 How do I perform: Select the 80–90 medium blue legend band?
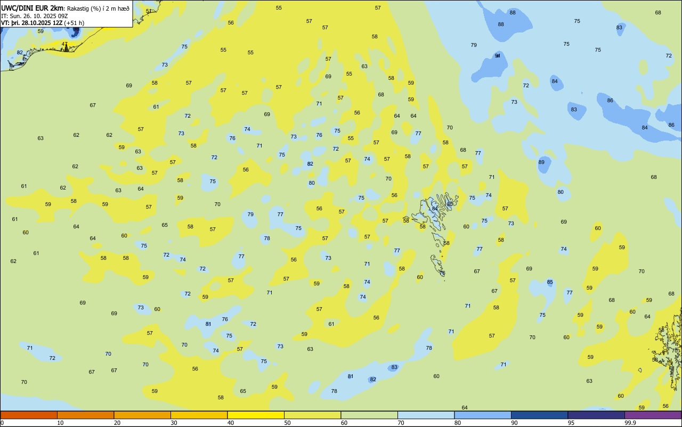coord(483,415)
